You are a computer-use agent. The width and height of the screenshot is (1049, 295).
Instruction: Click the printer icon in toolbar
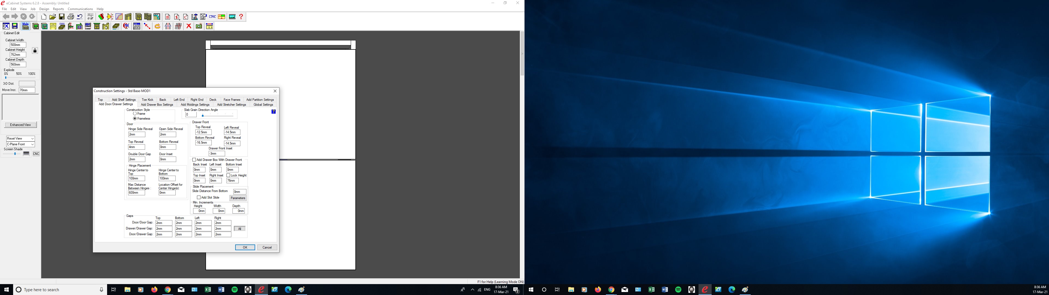tap(70, 17)
